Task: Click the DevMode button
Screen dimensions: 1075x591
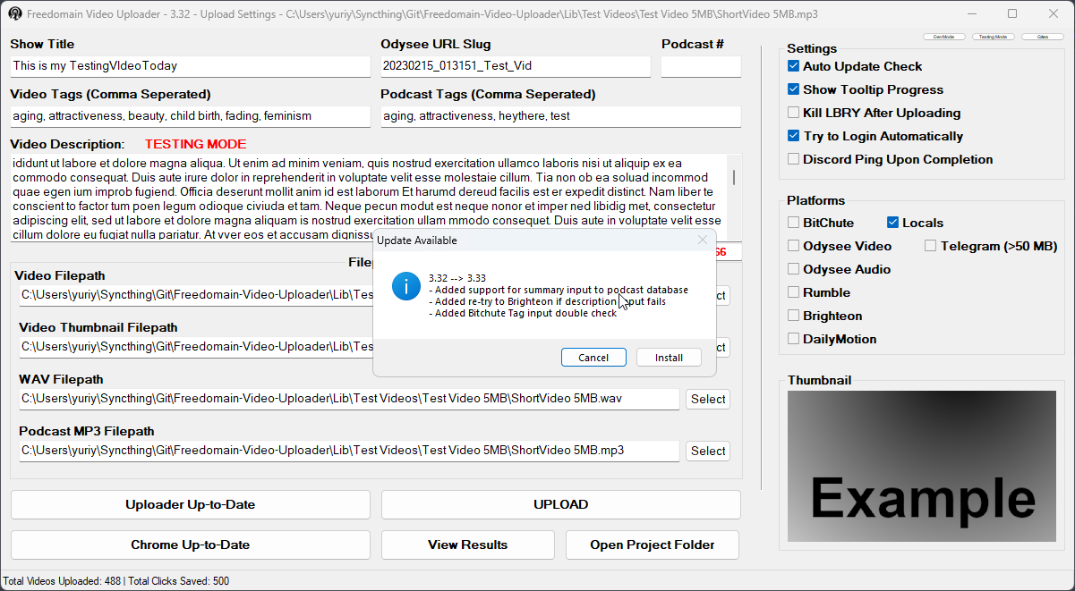Action: [x=943, y=37]
